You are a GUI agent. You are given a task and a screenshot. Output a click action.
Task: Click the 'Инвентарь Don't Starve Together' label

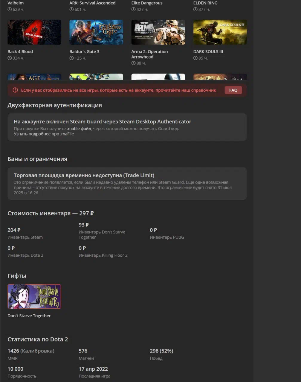pyautogui.click(x=102, y=235)
